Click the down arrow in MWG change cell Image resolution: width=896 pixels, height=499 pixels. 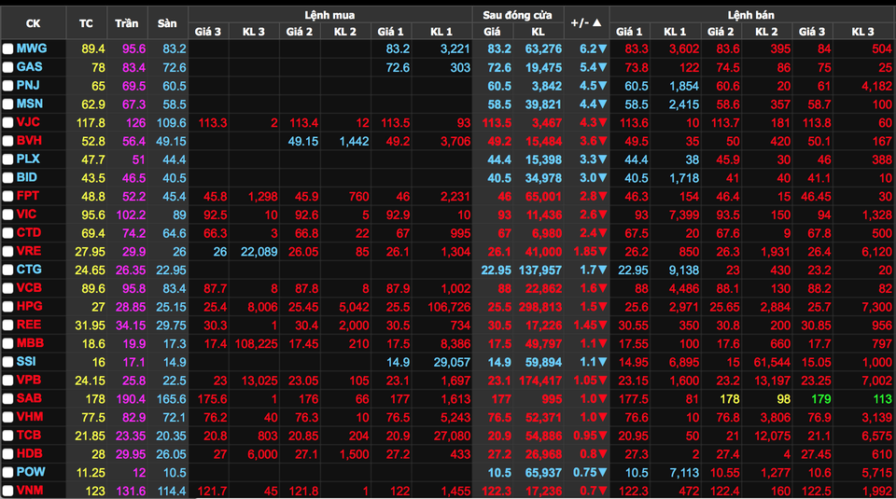point(603,49)
